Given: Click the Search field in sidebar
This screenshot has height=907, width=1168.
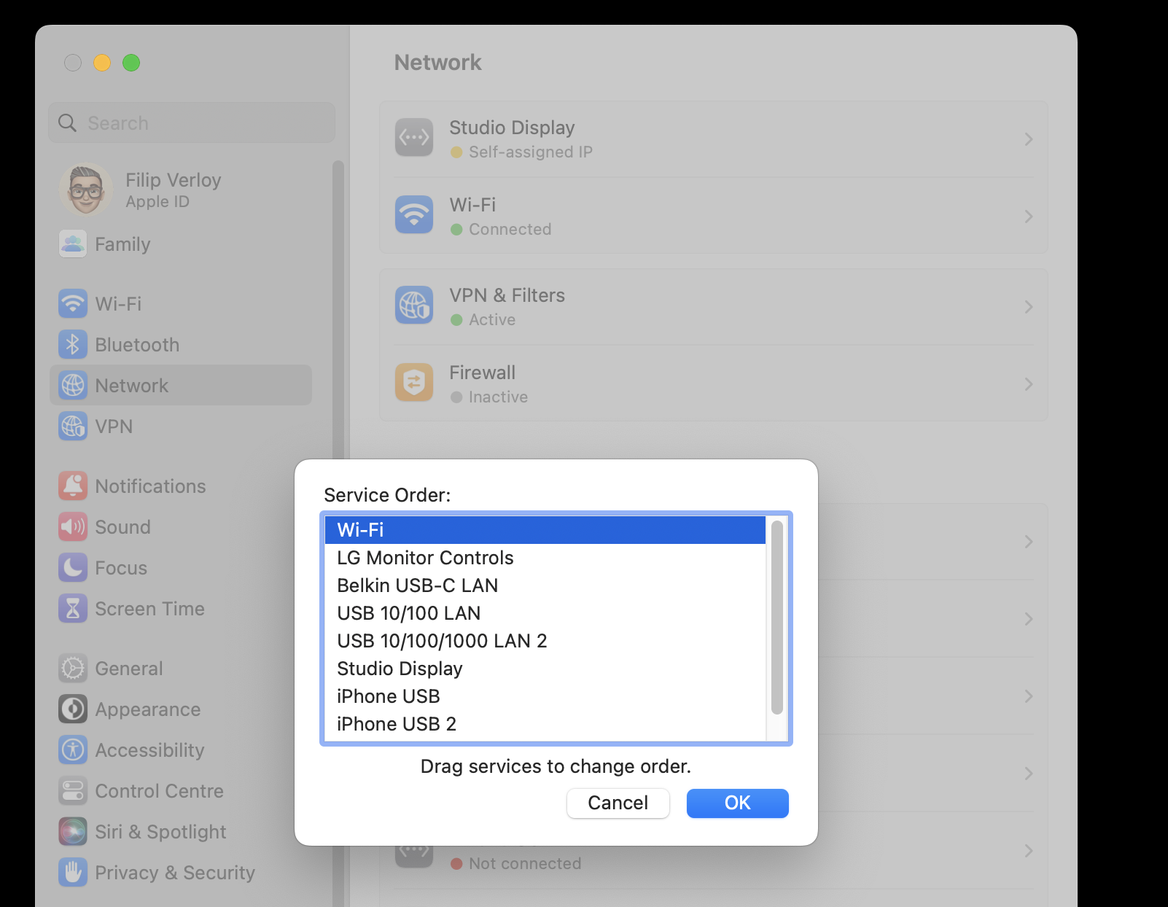Looking at the screenshot, I should coord(192,122).
